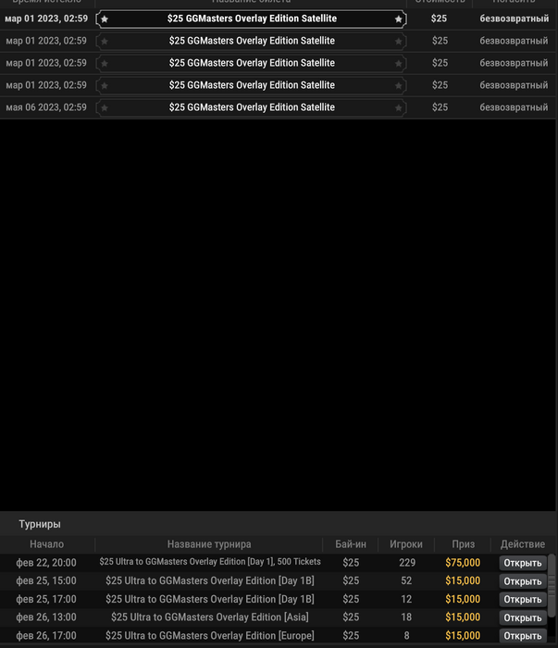Image resolution: width=558 pixels, height=648 pixels.
Task: Click the 18 players count
Action: point(406,617)
